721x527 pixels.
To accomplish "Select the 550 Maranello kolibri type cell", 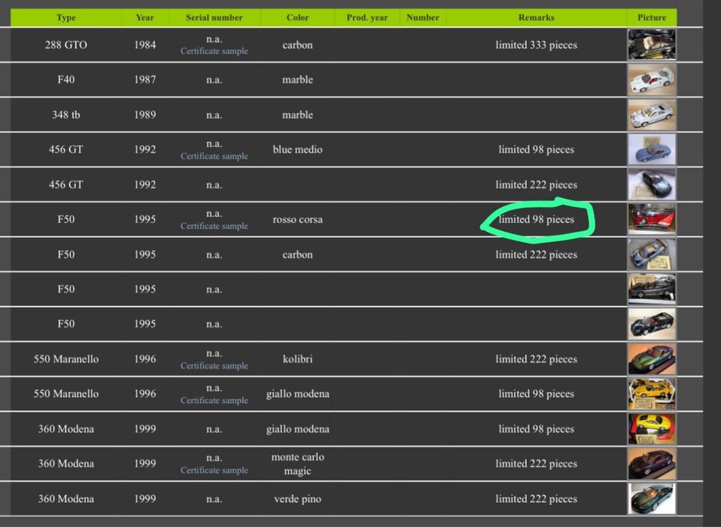I will click(66, 358).
